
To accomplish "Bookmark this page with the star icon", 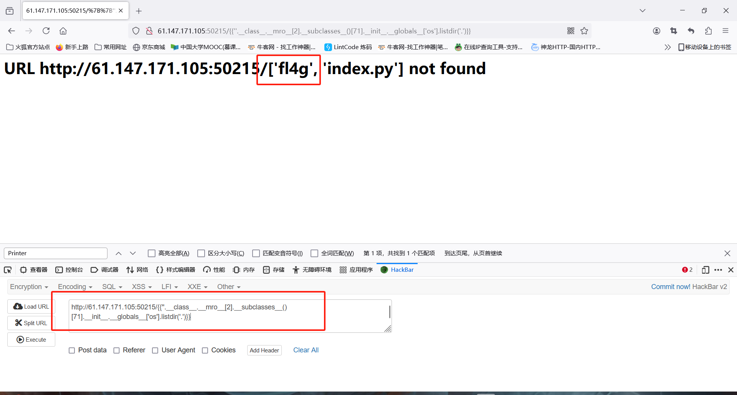I will (x=585, y=31).
